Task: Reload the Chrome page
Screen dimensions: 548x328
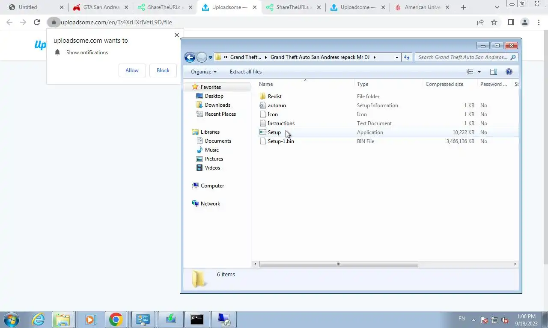Action: [x=37, y=22]
